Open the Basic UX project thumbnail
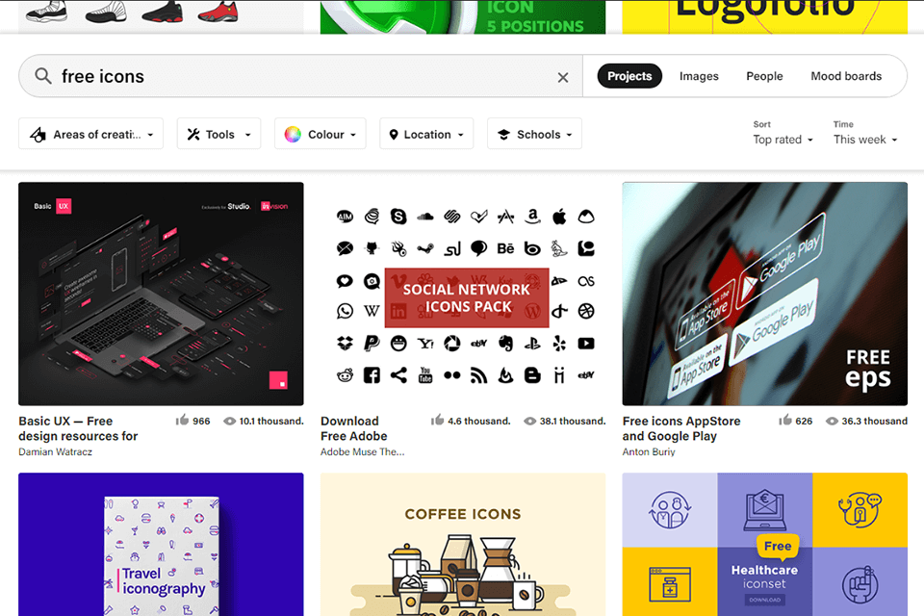Image resolution: width=924 pixels, height=616 pixels. pyautogui.click(x=161, y=294)
